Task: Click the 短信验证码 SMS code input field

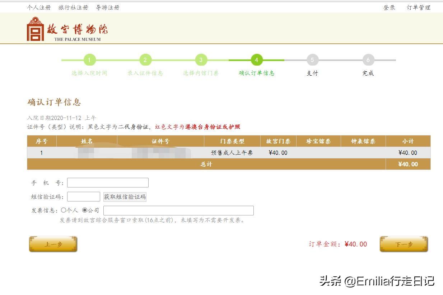Action: point(83,196)
